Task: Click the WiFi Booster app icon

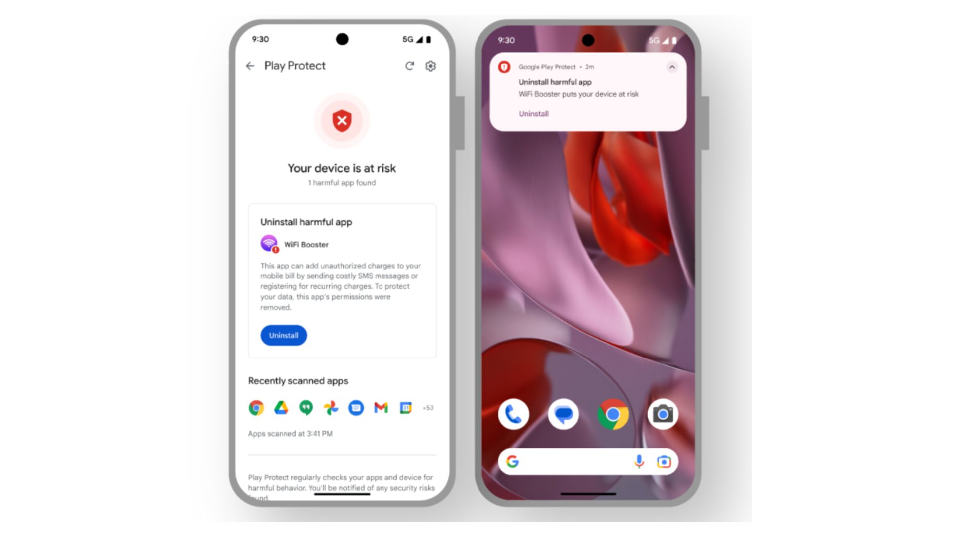Action: (268, 243)
